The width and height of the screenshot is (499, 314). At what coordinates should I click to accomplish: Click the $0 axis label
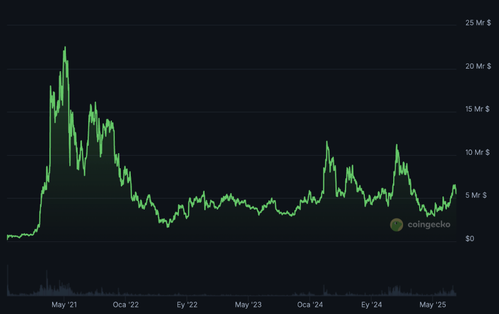[x=470, y=239]
